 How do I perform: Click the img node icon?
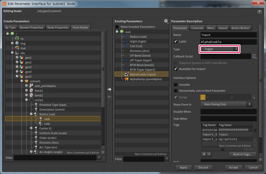pyautogui.click(x=17, y=43)
